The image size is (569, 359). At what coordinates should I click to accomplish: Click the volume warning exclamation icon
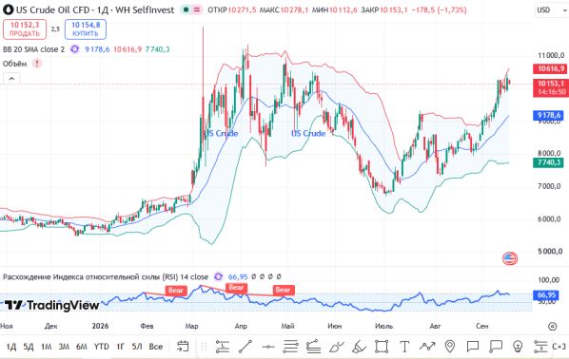click(37, 64)
